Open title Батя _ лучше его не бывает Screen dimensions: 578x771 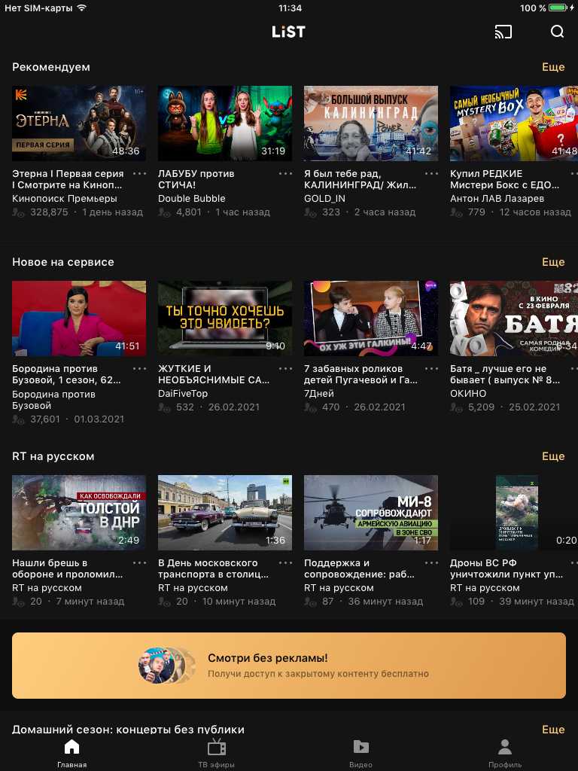(505, 374)
